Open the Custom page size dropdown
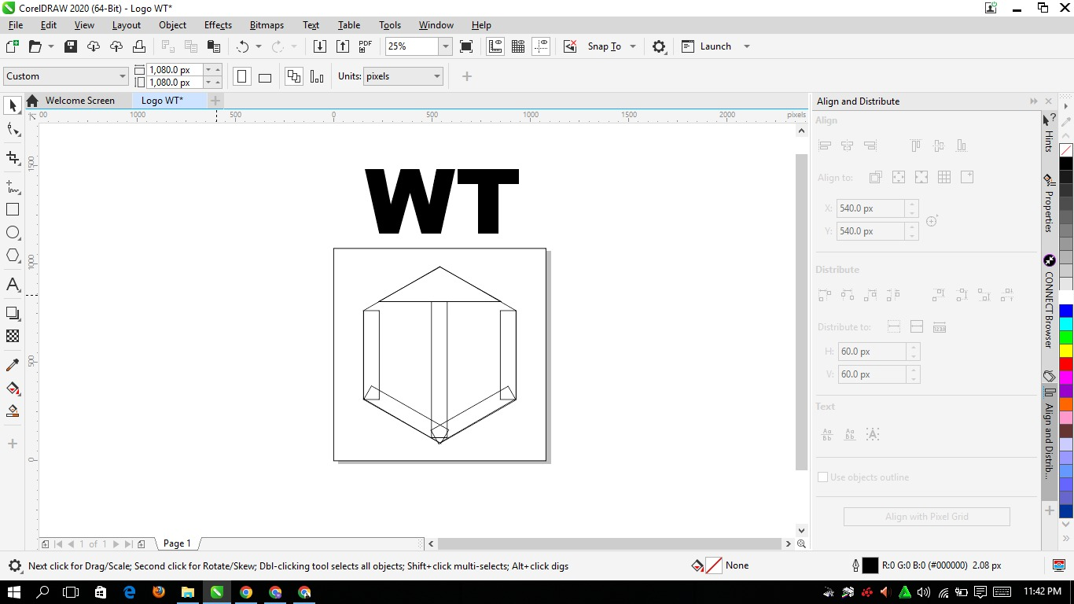Image resolution: width=1074 pixels, height=604 pixels. [x=122, y=76]
